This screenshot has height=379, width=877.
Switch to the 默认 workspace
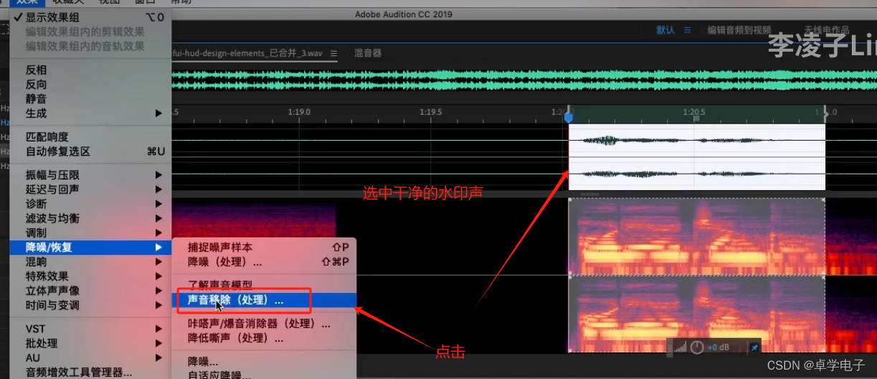(665, 30)
